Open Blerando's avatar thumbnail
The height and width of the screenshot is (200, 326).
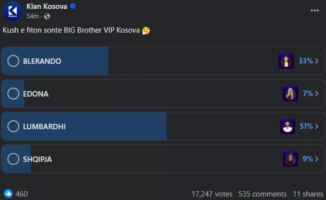[286, 61]
